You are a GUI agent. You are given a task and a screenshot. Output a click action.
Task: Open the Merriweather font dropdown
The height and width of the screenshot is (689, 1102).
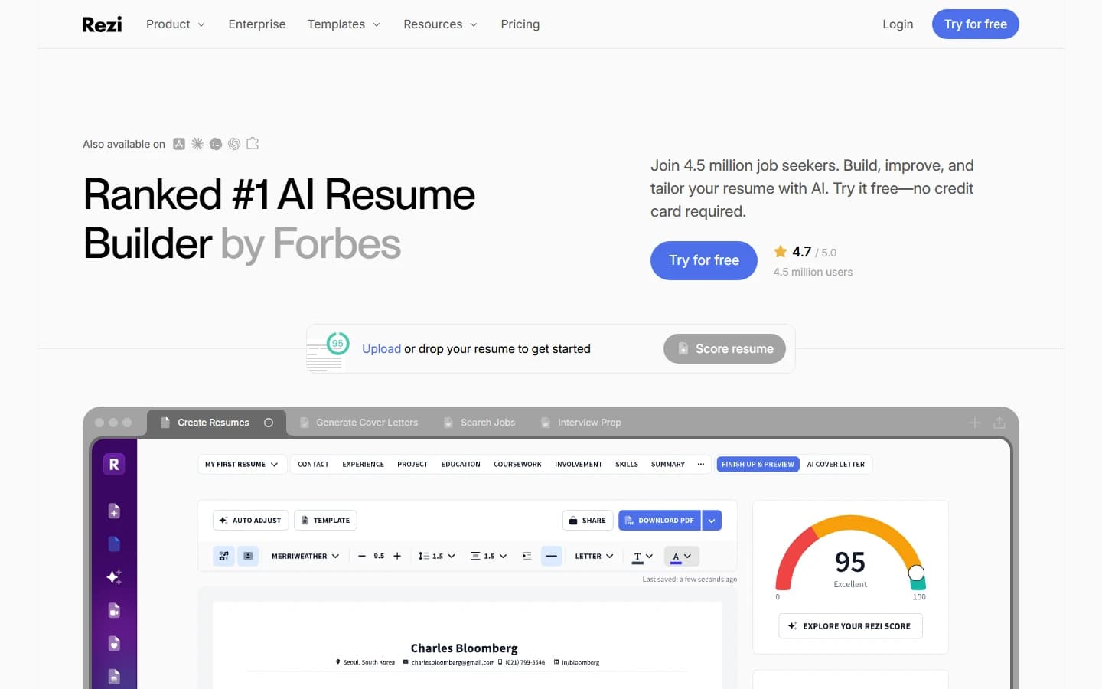(x=305, y=557)
